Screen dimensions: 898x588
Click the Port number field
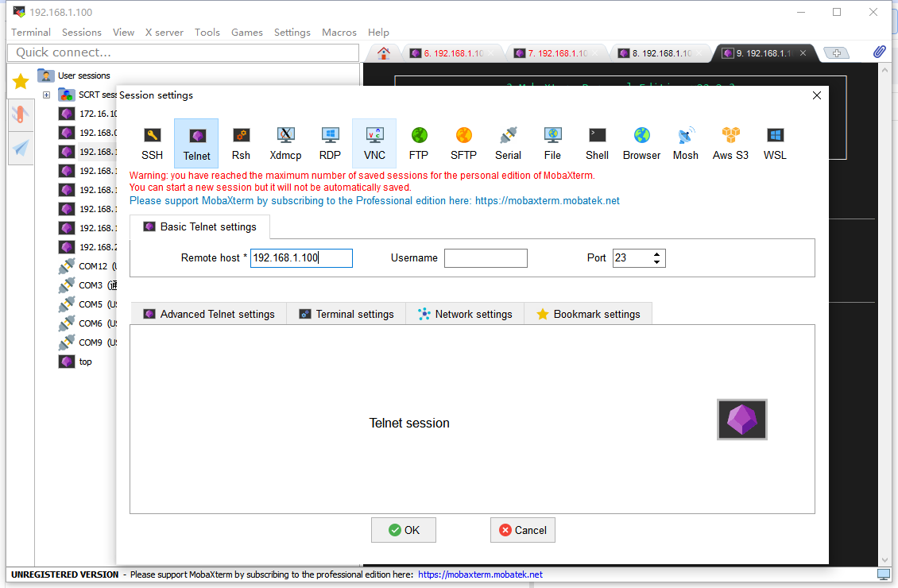click(x=631, y=258)
